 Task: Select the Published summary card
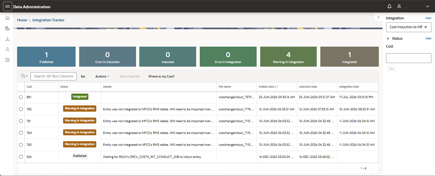tap(46, 57)
